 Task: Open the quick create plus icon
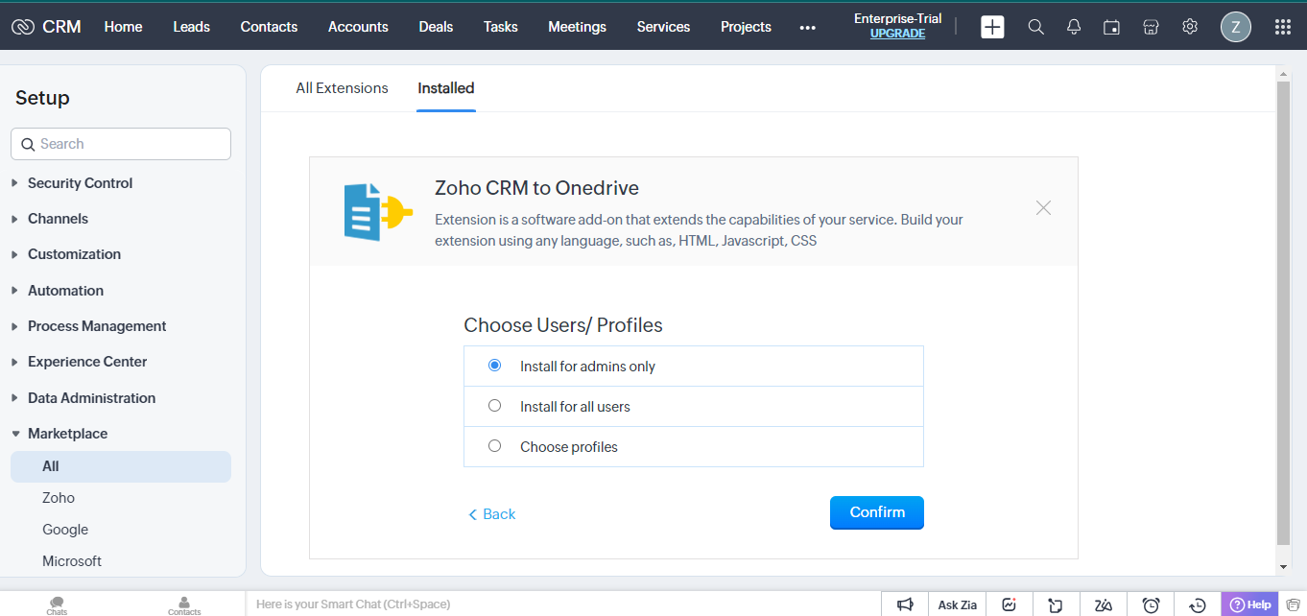tap(992, 27)
